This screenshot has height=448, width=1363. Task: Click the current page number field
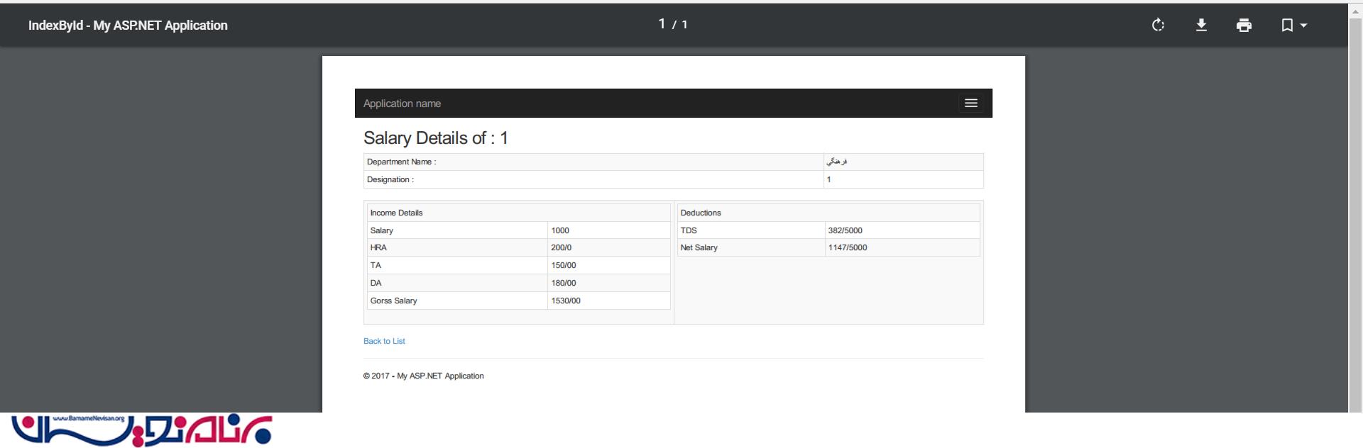pyautogui.click(x=662, y=24)
